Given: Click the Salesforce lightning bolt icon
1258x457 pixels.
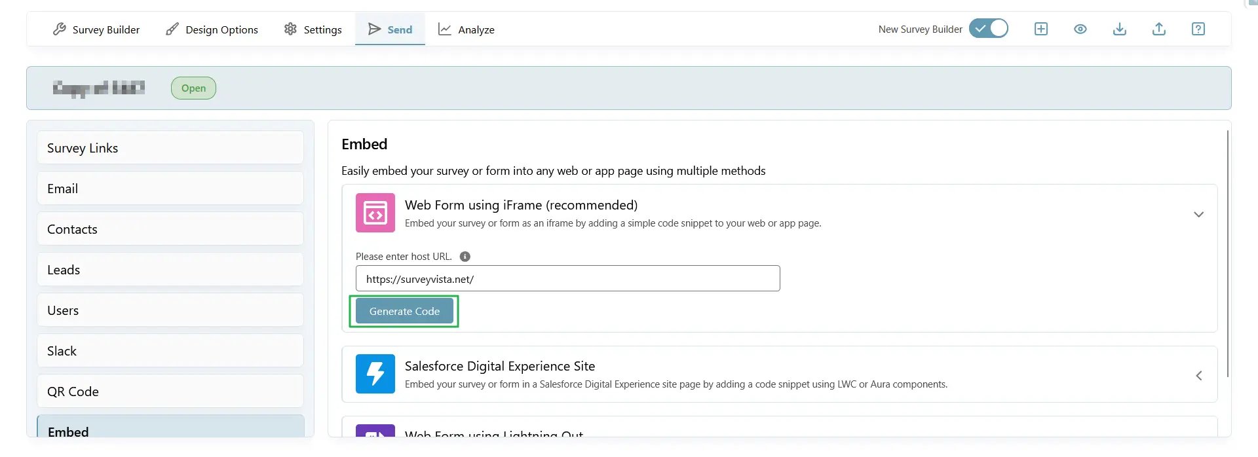Looking at the screenshot, I should pyautogui.click(x=375, y=374).
